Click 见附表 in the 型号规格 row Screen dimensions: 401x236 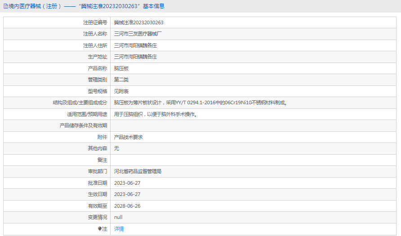coord(121,91)
